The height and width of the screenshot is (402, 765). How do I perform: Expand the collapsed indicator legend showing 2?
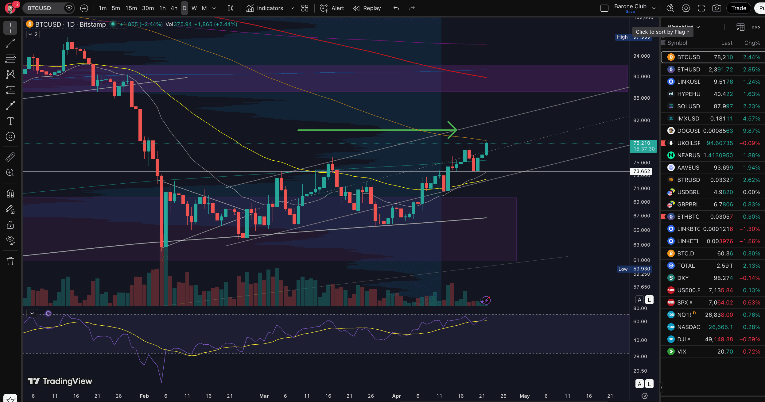33,34
